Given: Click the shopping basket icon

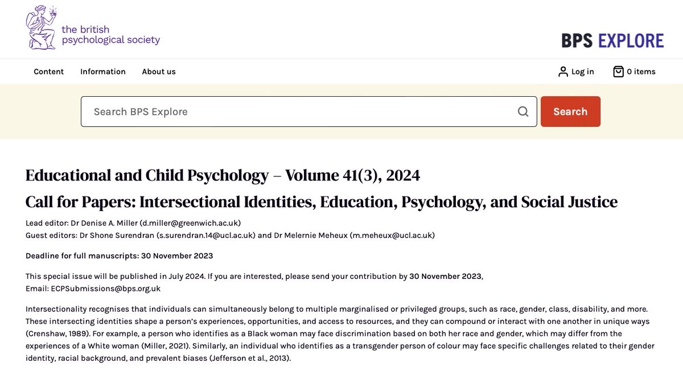Looking at the screenshot, I should tap(618, 72).
